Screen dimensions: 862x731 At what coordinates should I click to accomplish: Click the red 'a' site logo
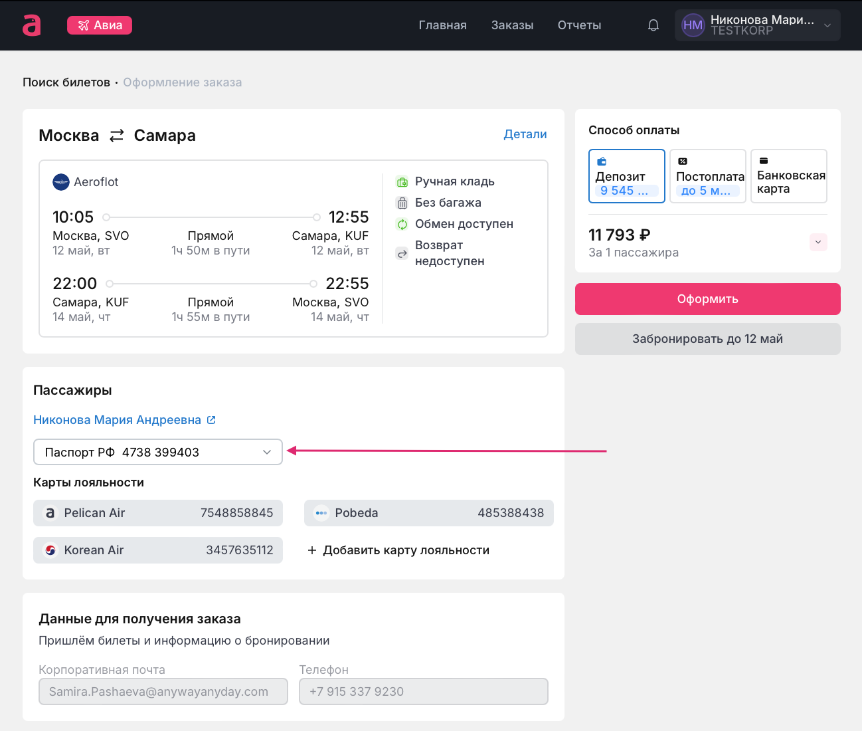[x=32, y=25]
